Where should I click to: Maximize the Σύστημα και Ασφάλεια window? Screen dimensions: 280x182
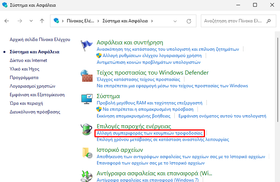(255, 5)
